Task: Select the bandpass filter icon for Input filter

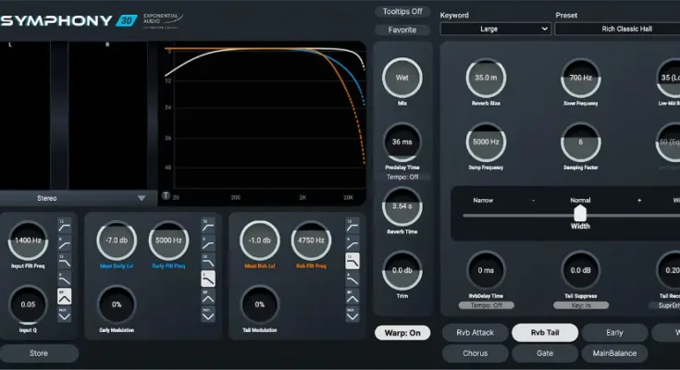Action: 64,297
